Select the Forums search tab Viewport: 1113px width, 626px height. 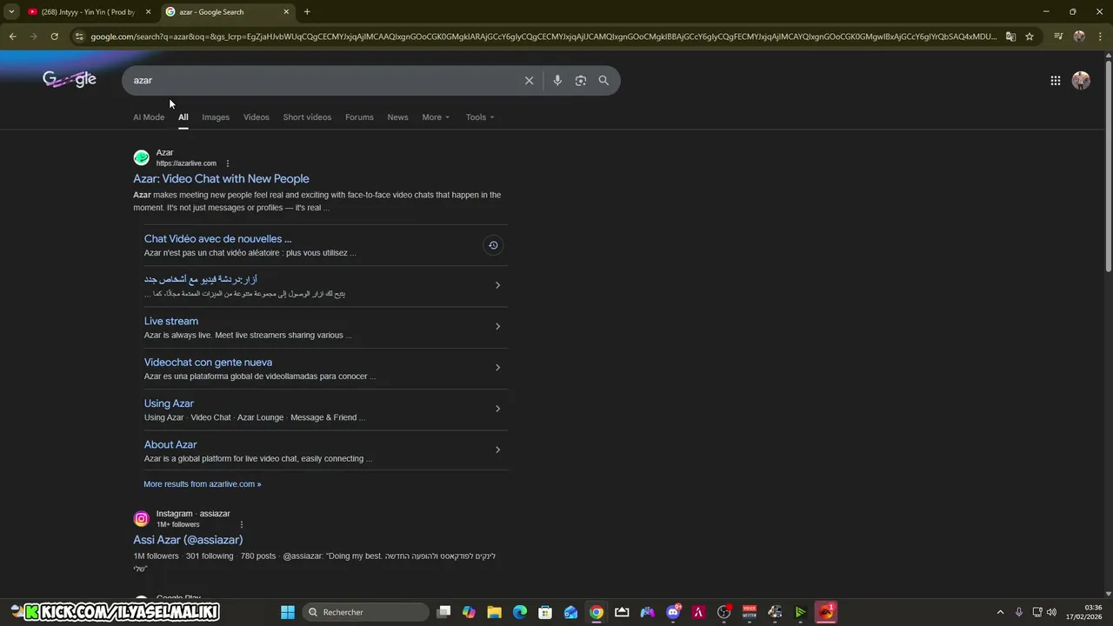(x=359, y=117)
